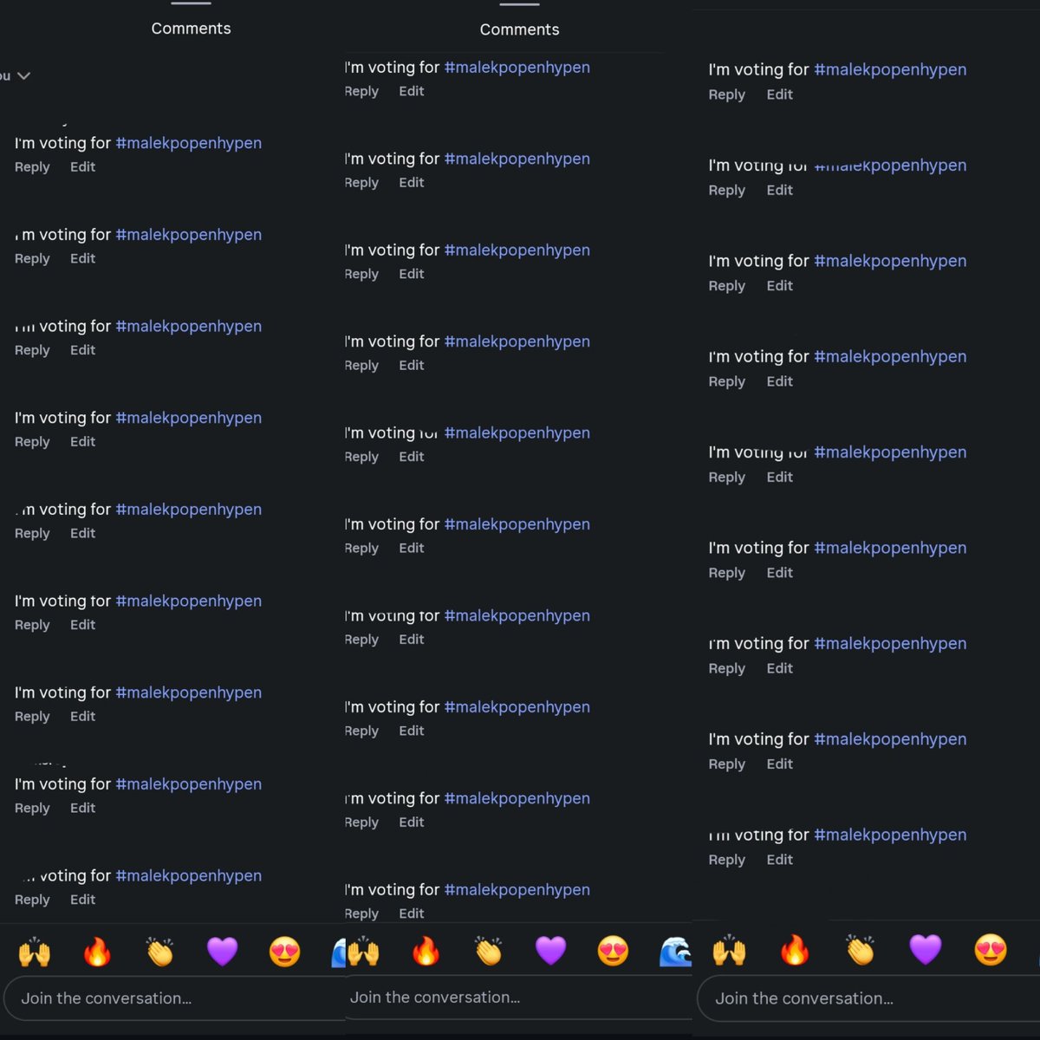The width and height of the screenshot is (1040, 1040).
Task: Tap heart-eyes emoji in middle screenshot
Action: [x=613, y=952]
